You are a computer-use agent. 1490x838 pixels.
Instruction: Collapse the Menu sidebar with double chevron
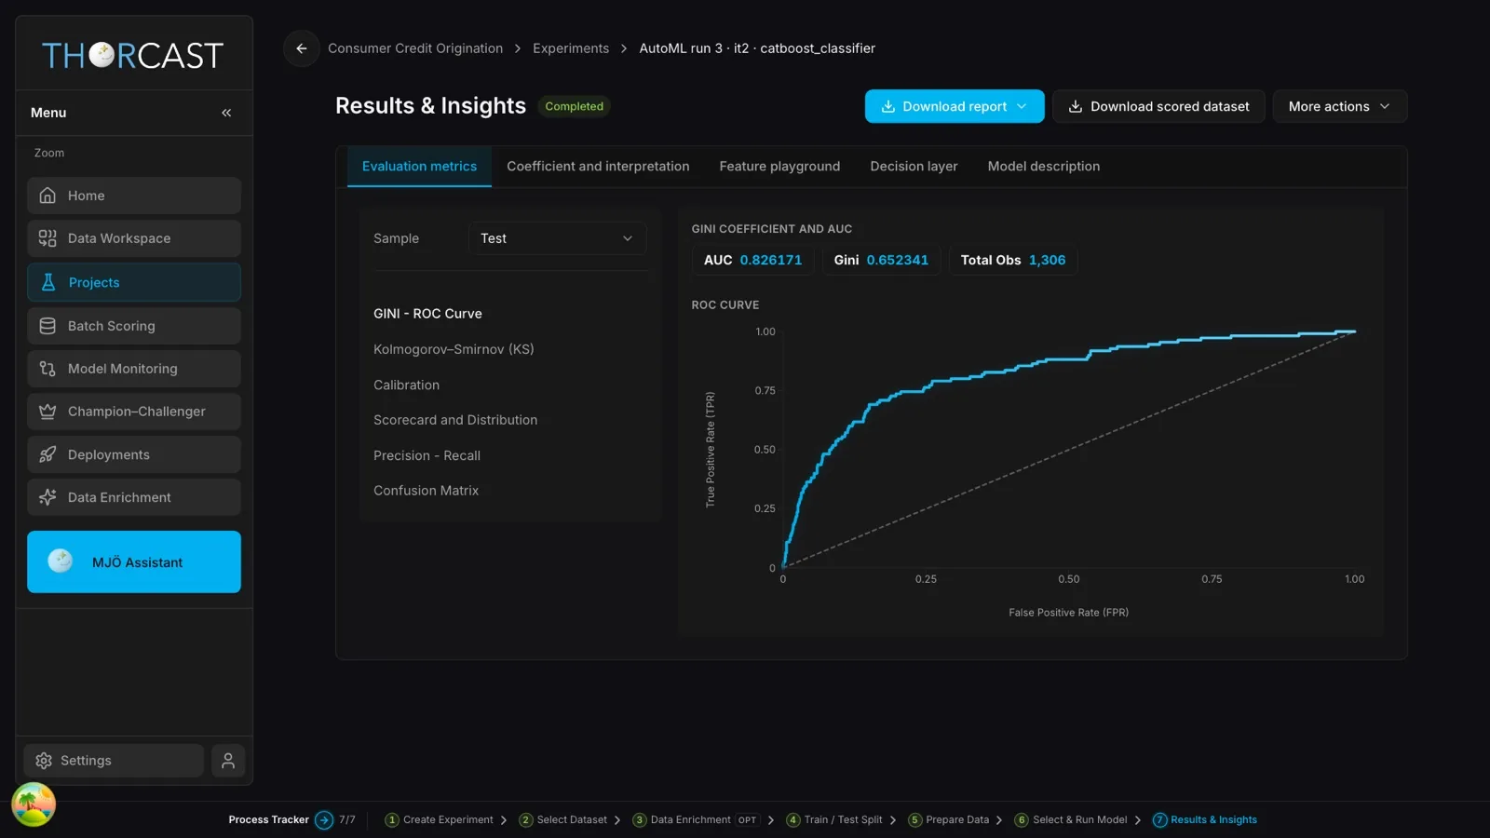click(226, 113)
